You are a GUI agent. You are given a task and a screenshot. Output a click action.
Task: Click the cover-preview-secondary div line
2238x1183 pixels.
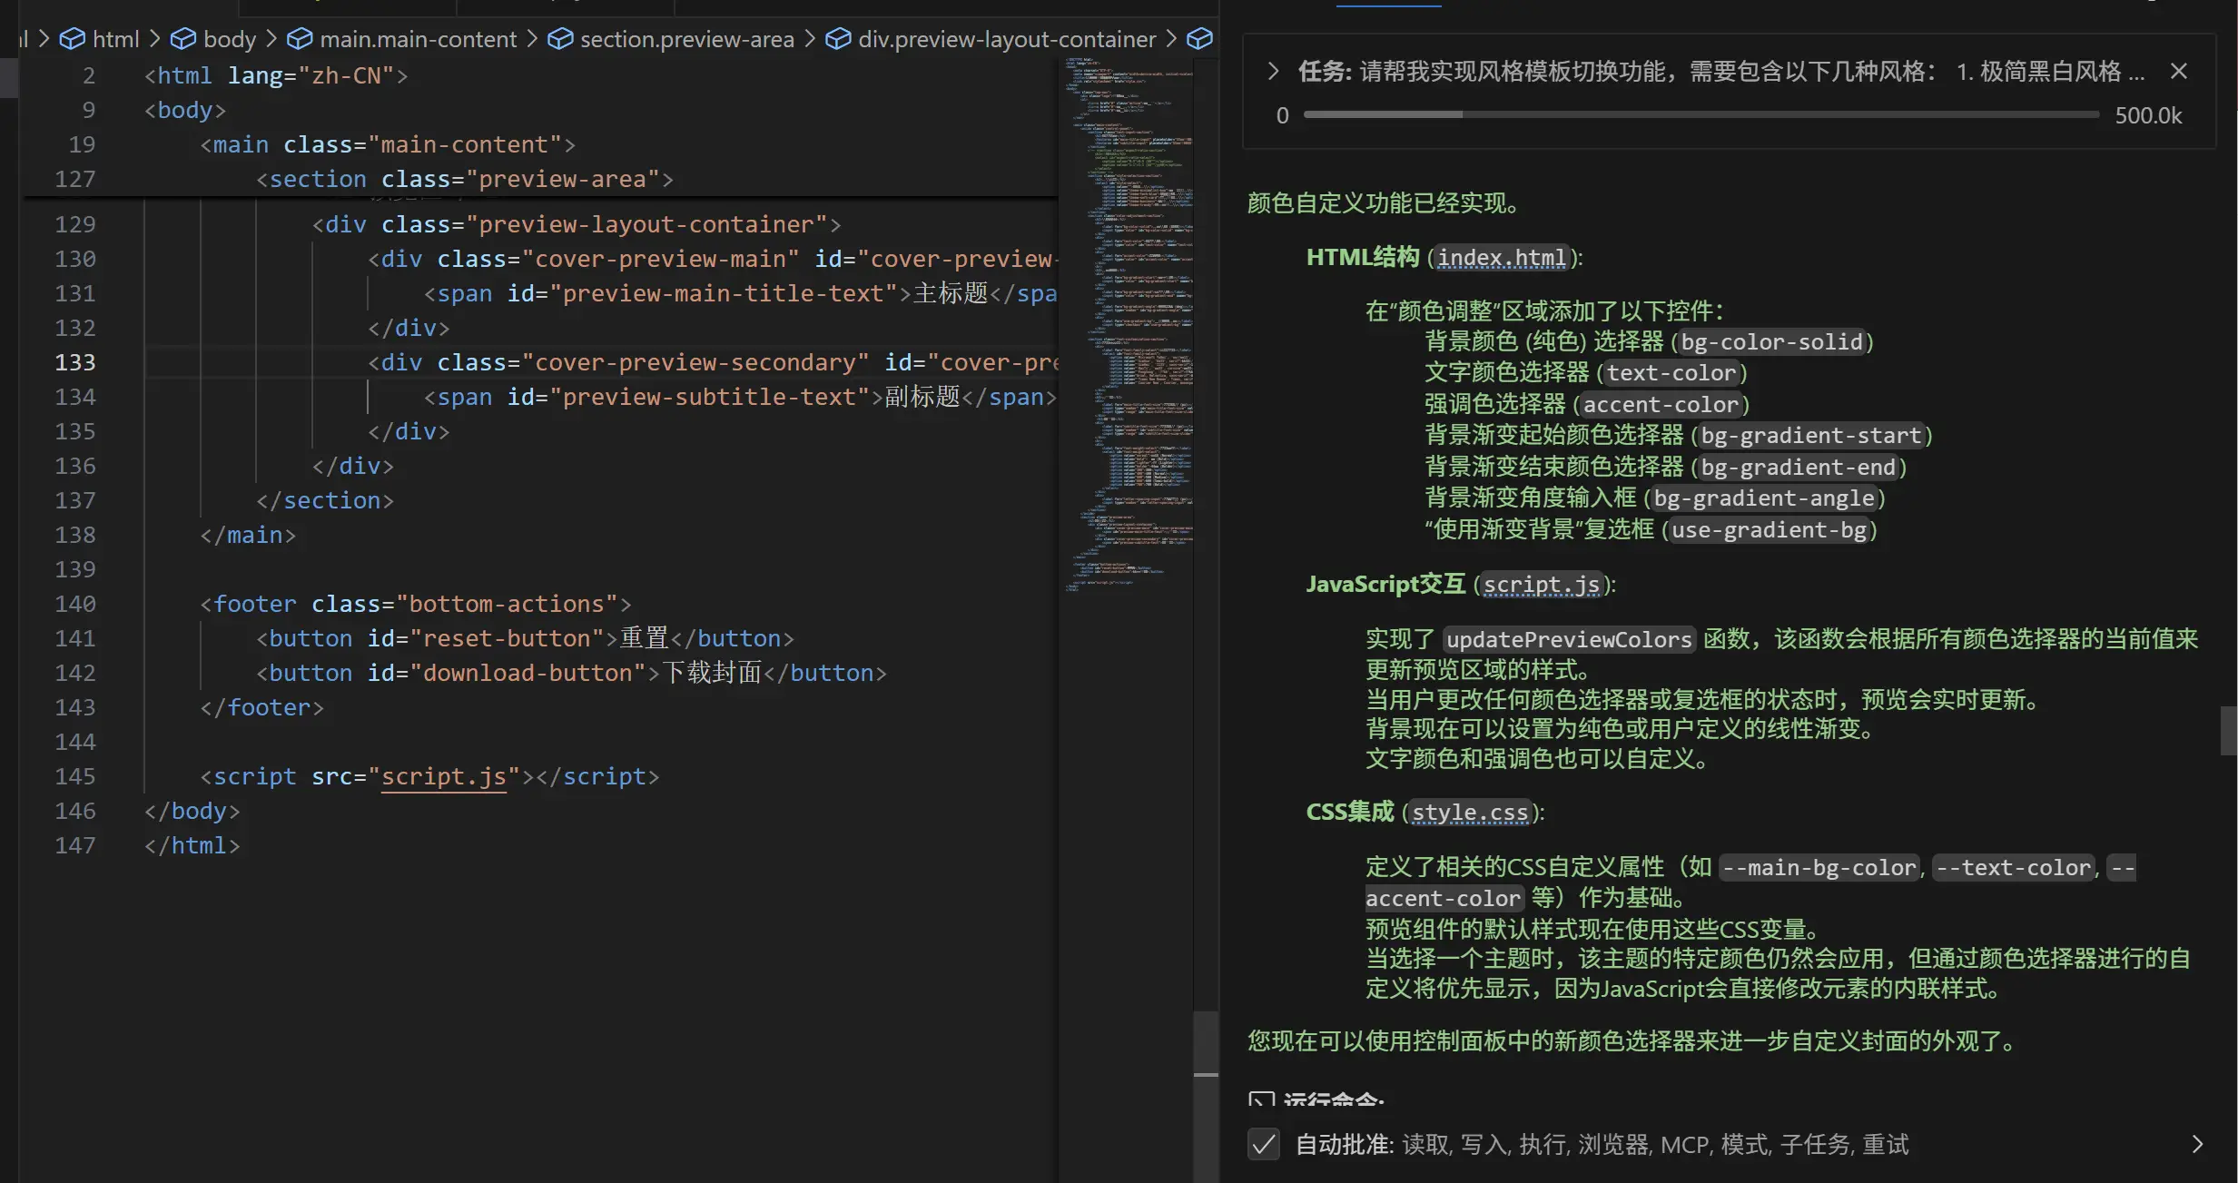712,362
